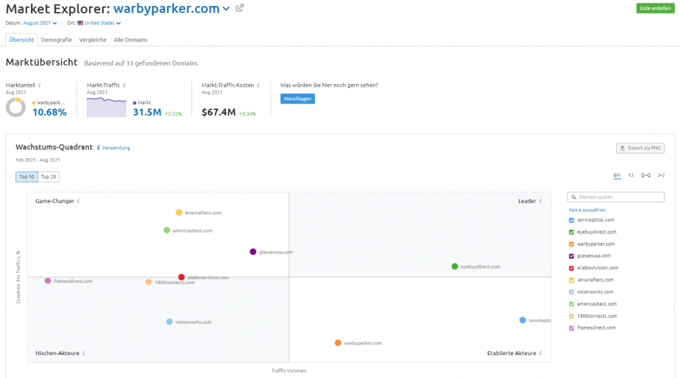This screenshot has width=680, height=378.
Task: Switch to the Demografie tab
Action: pos(57,40)
